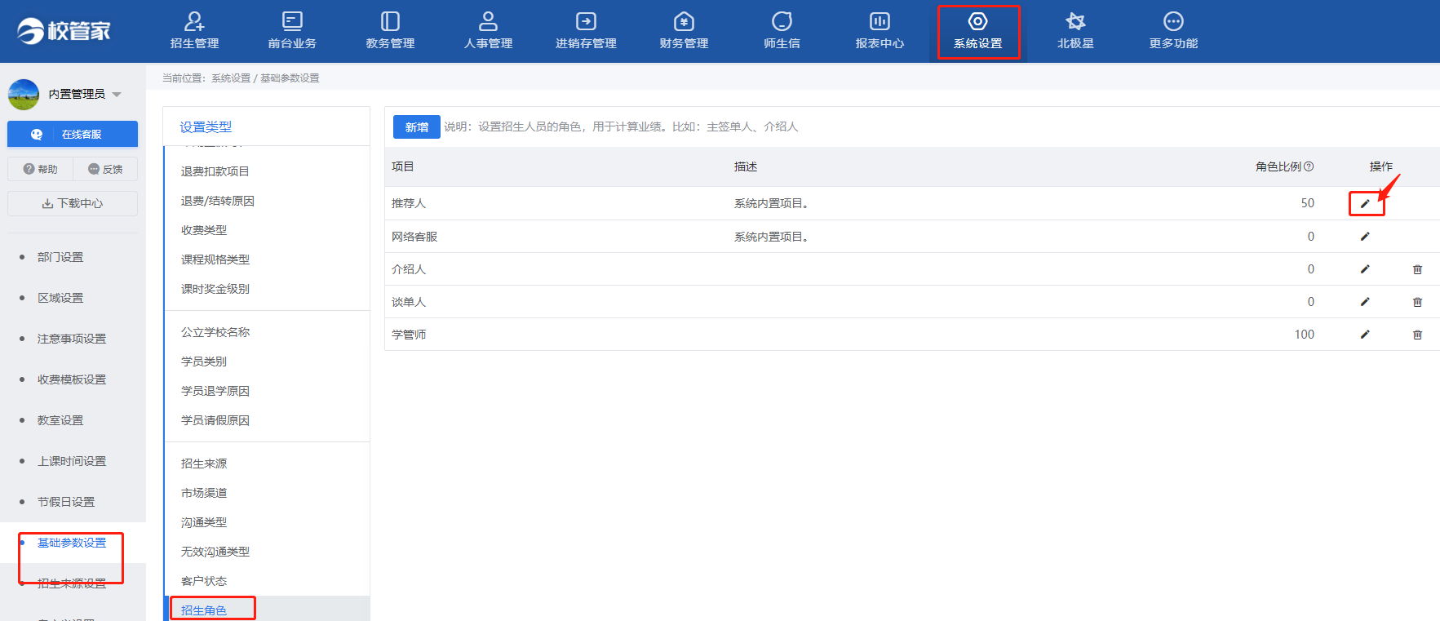The width and height of the screenshot is (1440, 621).
Task: Select 招生来源 setting type
Action: 204,464
